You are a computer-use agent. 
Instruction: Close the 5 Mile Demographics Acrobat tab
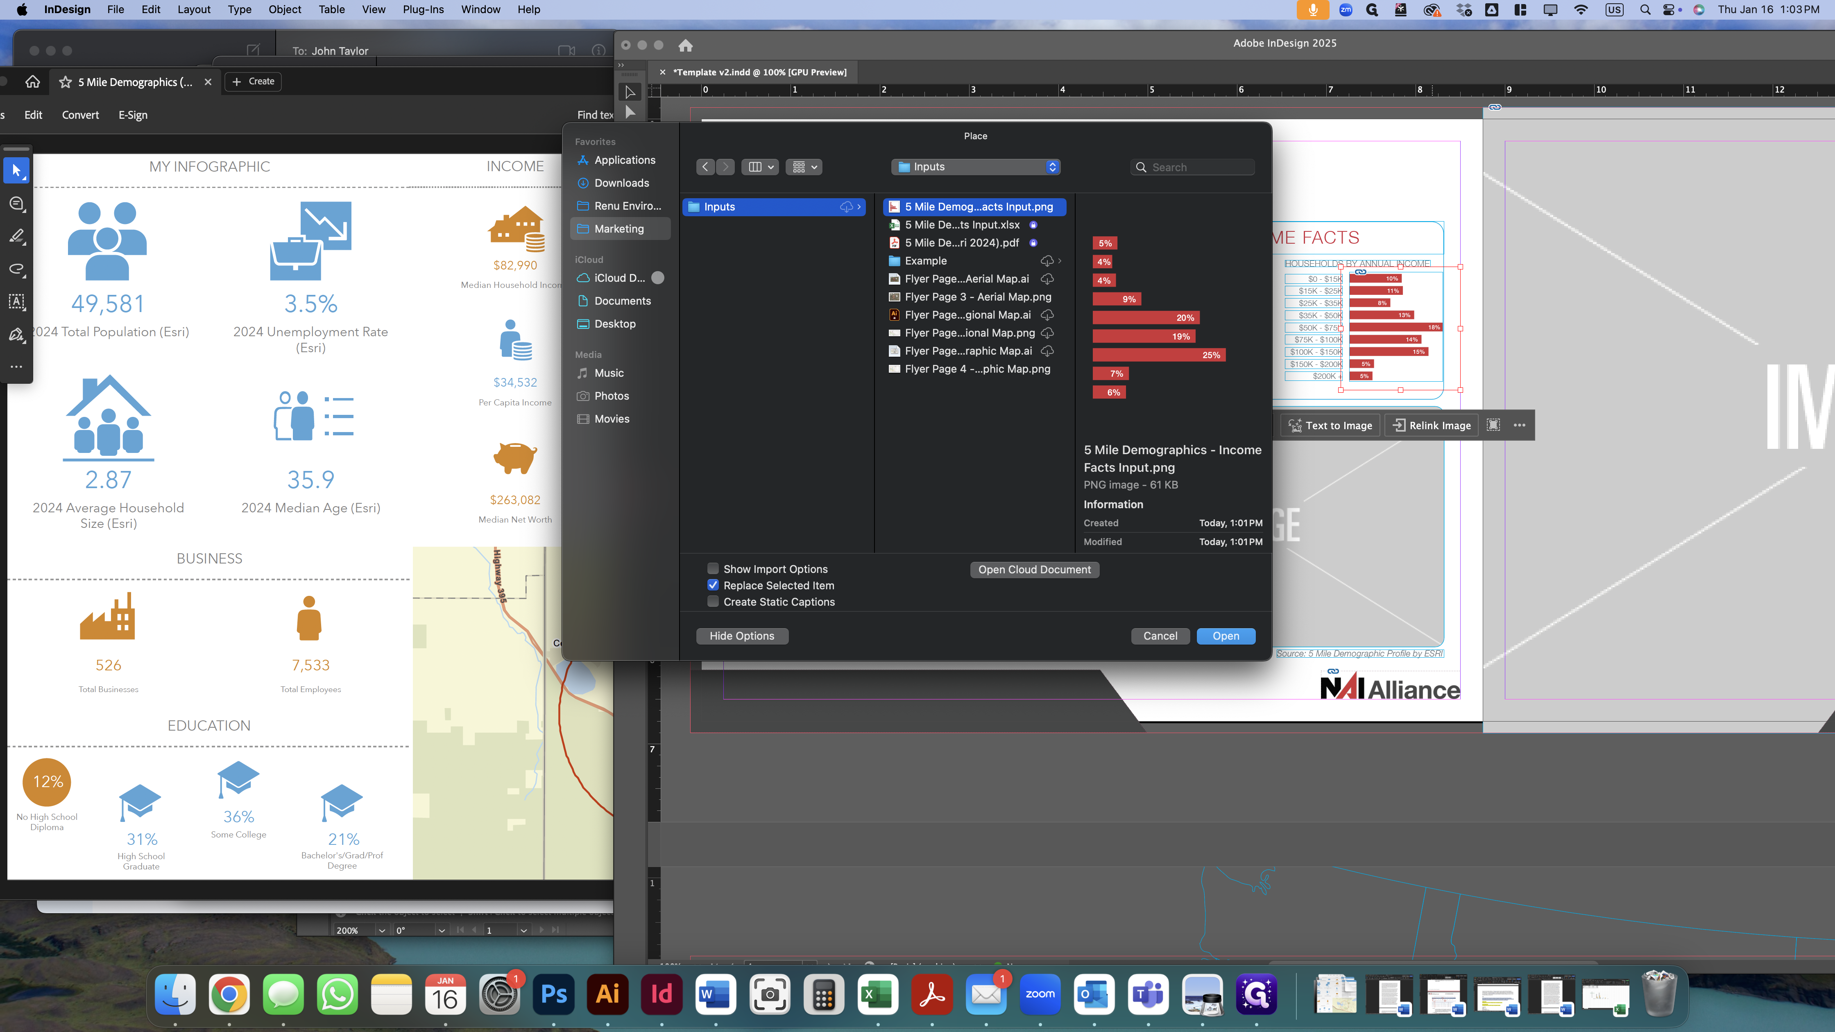[208, 82]
